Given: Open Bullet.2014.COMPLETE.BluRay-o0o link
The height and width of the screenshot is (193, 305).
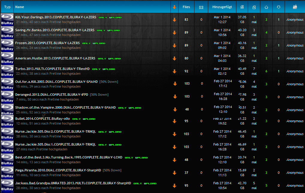Looking at the screenshot, I should (x=43, y=119).
